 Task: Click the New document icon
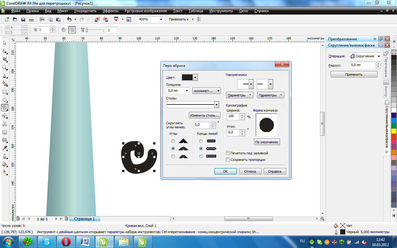[7, 19]
